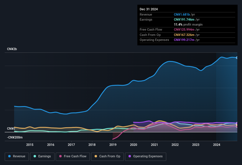Screen dimensions: 242x165
Task: Click the orange Cash From Op legend dot
Action: click(x=96, y=156)
